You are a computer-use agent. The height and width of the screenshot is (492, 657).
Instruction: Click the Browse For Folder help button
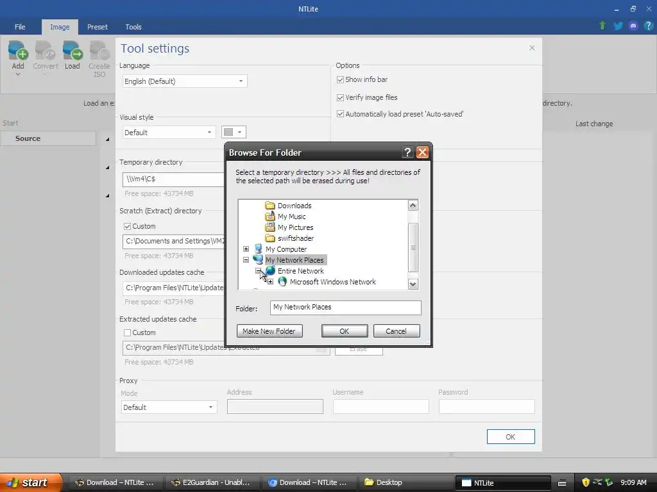tap(407, 152)
